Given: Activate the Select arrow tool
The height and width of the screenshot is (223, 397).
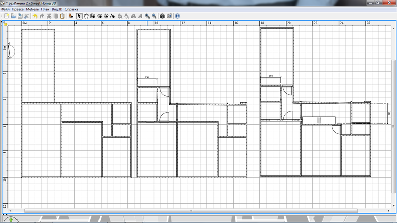Looking at the screenshot, I should (79, 16).
